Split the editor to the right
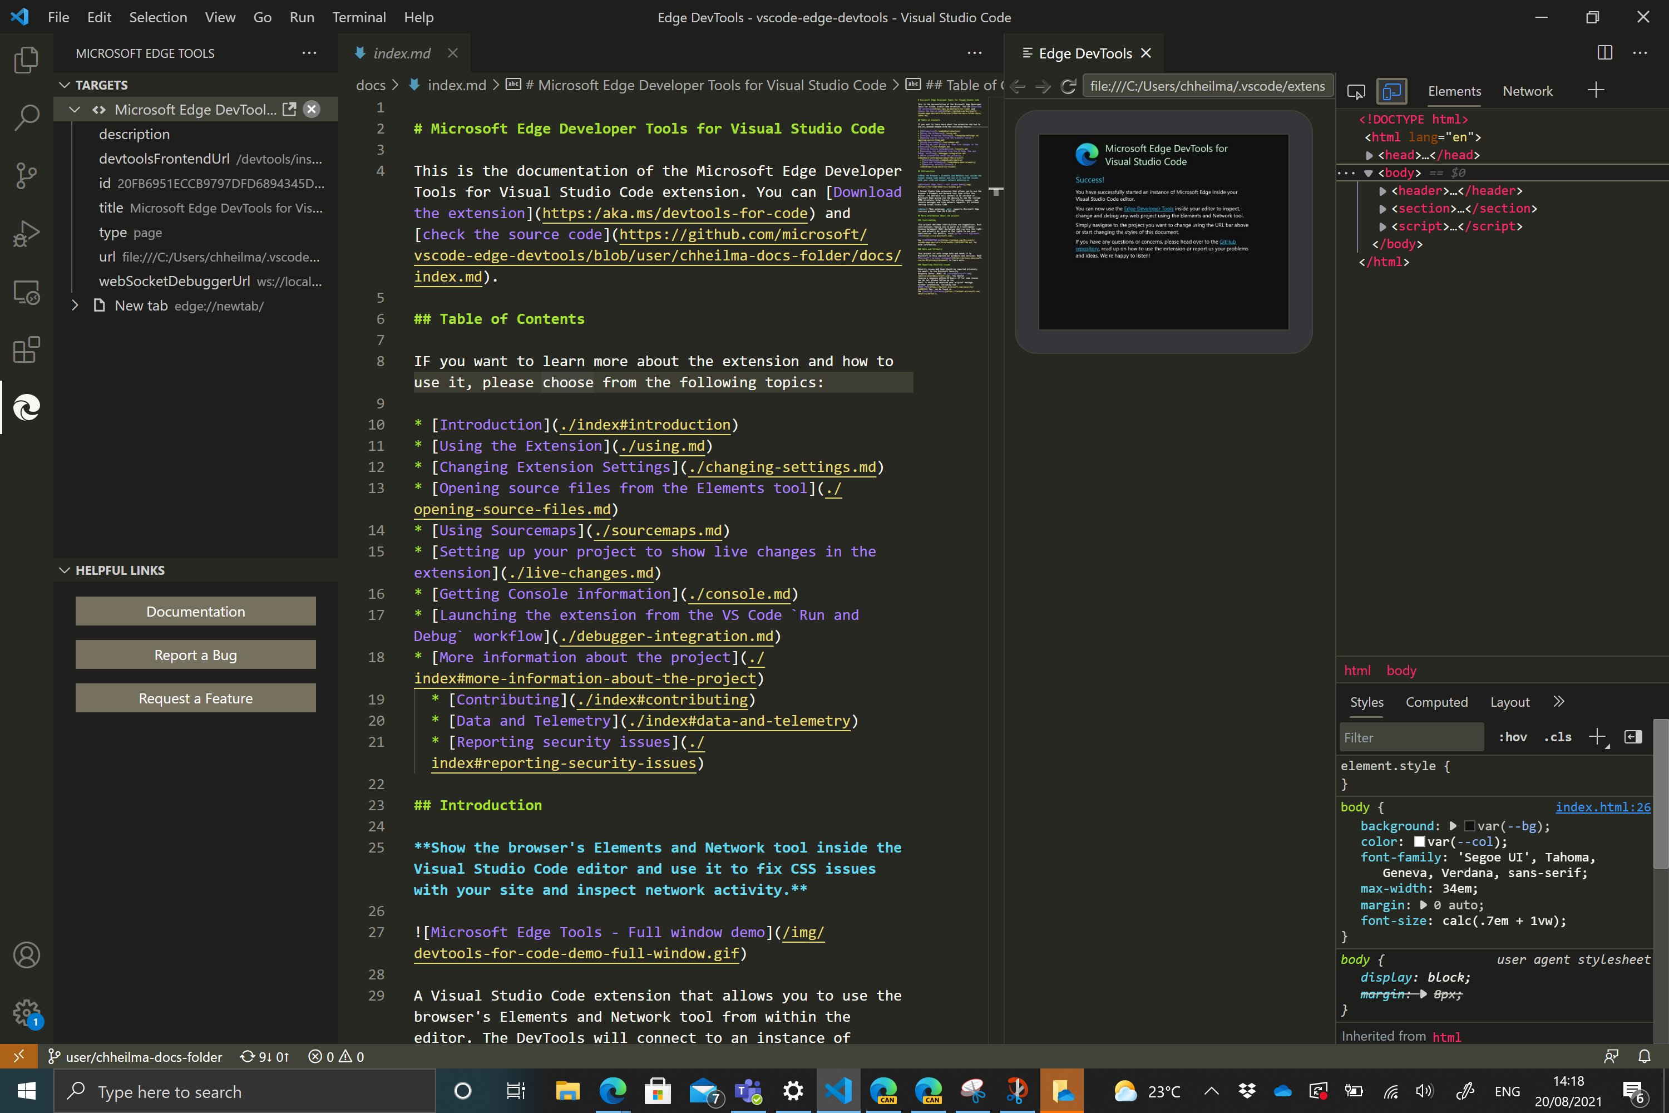 pyautogui.click(x=1604, y=53)
